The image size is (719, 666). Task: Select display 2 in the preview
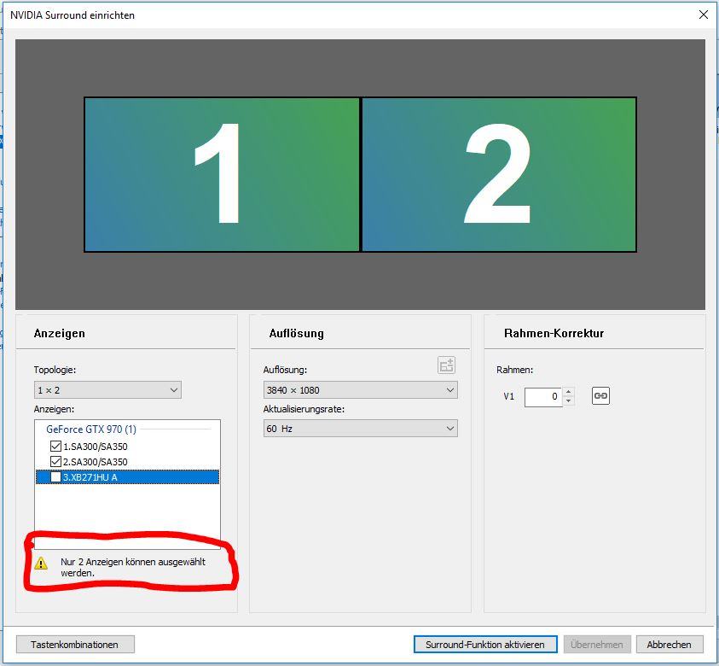[499, 174]
